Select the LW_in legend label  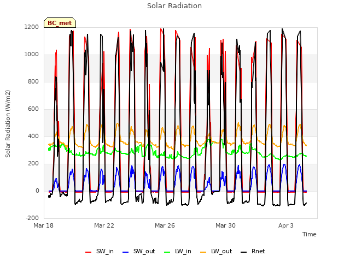(x=183, y=251)
